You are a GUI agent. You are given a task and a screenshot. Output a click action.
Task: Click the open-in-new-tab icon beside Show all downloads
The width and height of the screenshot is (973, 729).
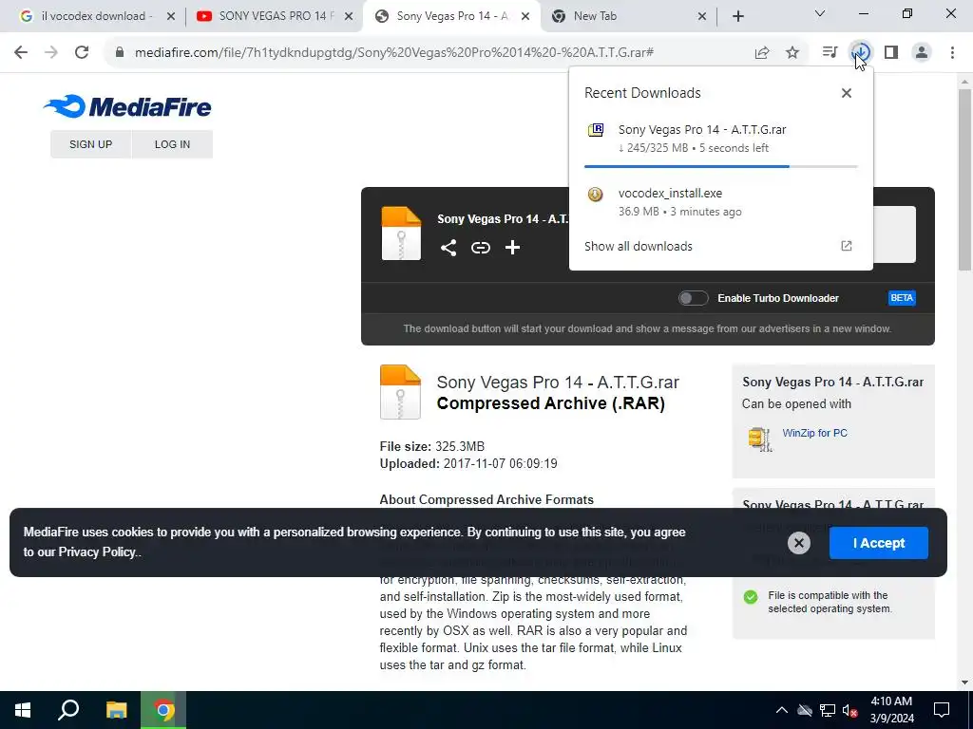[x=847, y=246]
